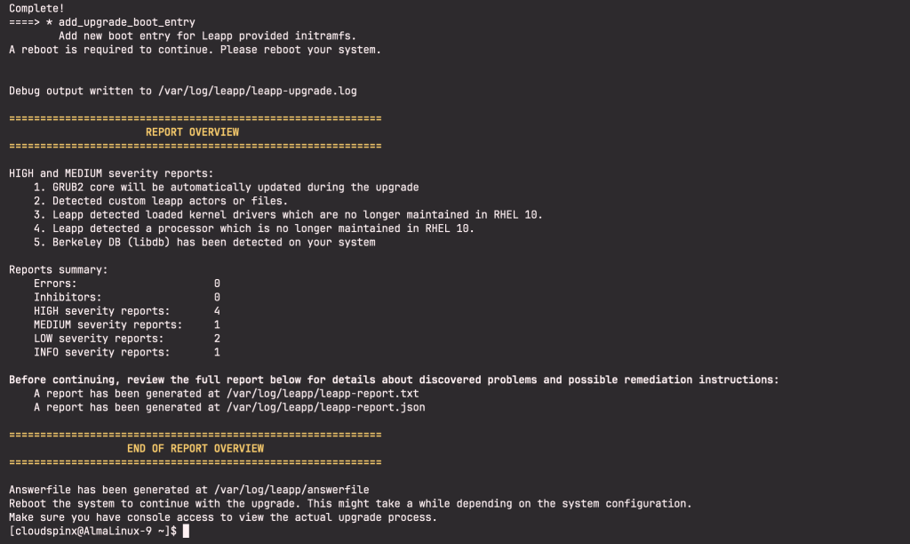
Task: Click the LOW severity reports line
Action: 126,339
